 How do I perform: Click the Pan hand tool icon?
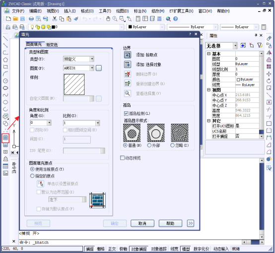[108, 18]
